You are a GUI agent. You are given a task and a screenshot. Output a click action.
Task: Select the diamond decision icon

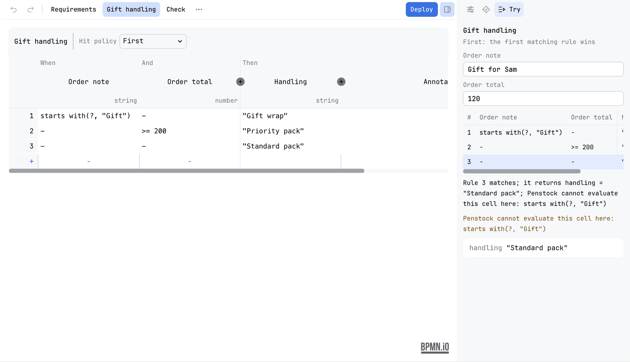pyautogui.click(x=486, y=9)
